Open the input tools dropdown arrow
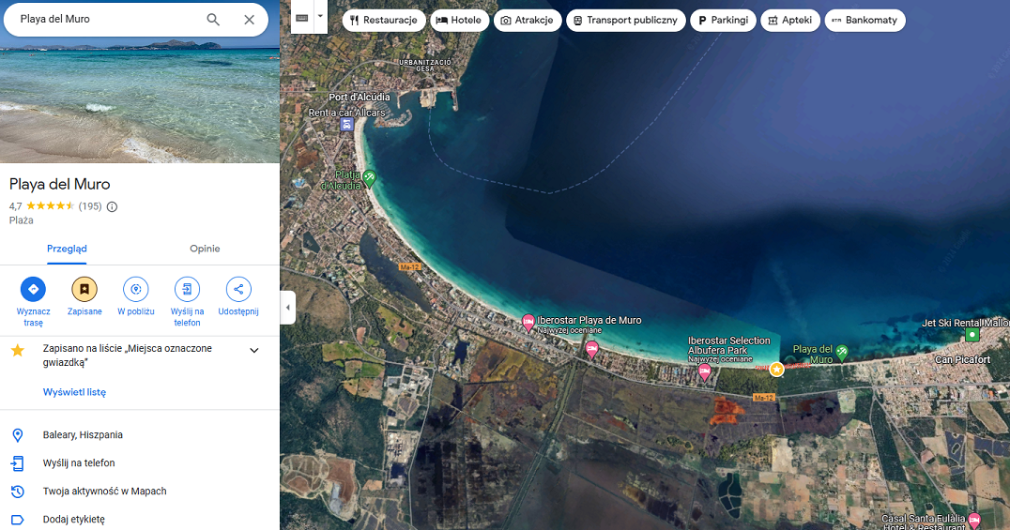This screenshot has width=1010, height=530. 320,18
